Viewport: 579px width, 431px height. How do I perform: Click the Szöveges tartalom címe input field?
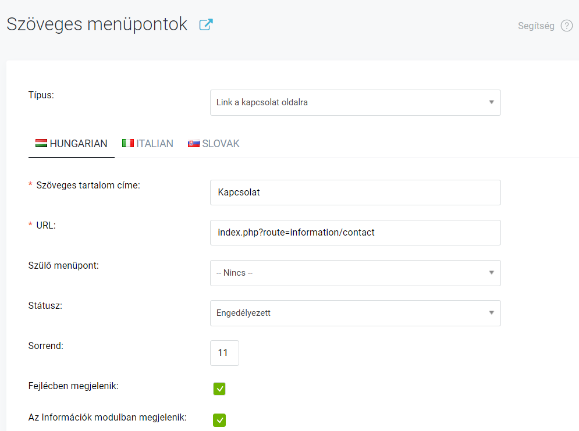click(x=355, y=192)
